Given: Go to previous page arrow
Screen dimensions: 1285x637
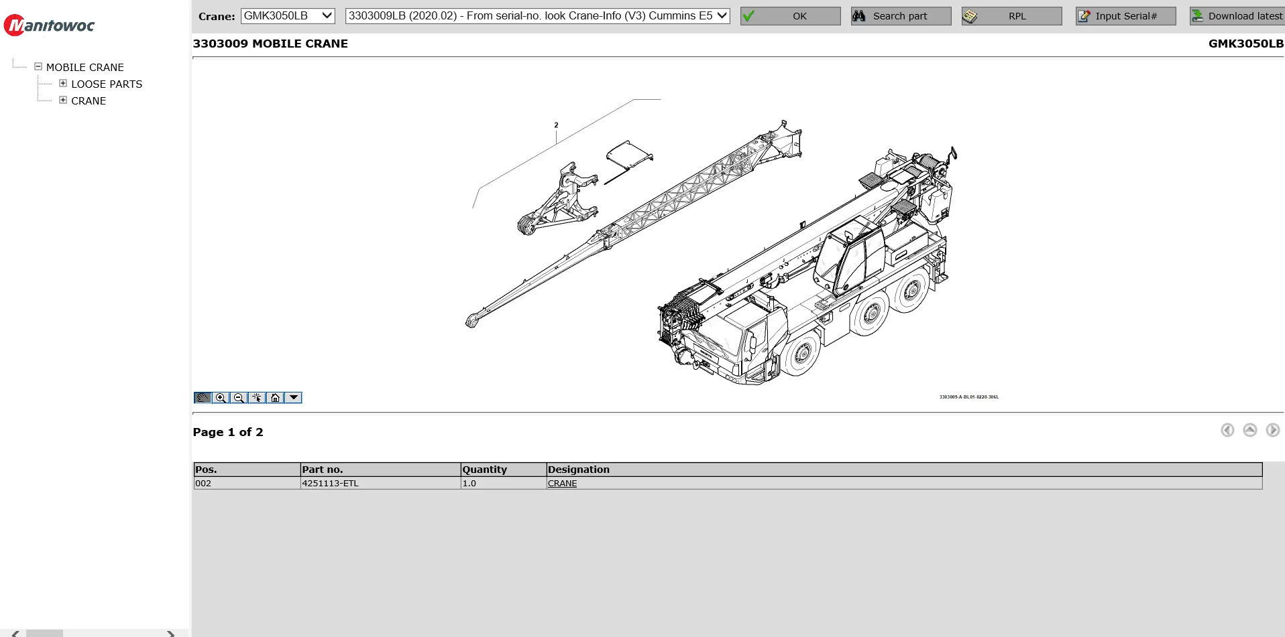Looking at the screenshot, I should coord(1227,430).
